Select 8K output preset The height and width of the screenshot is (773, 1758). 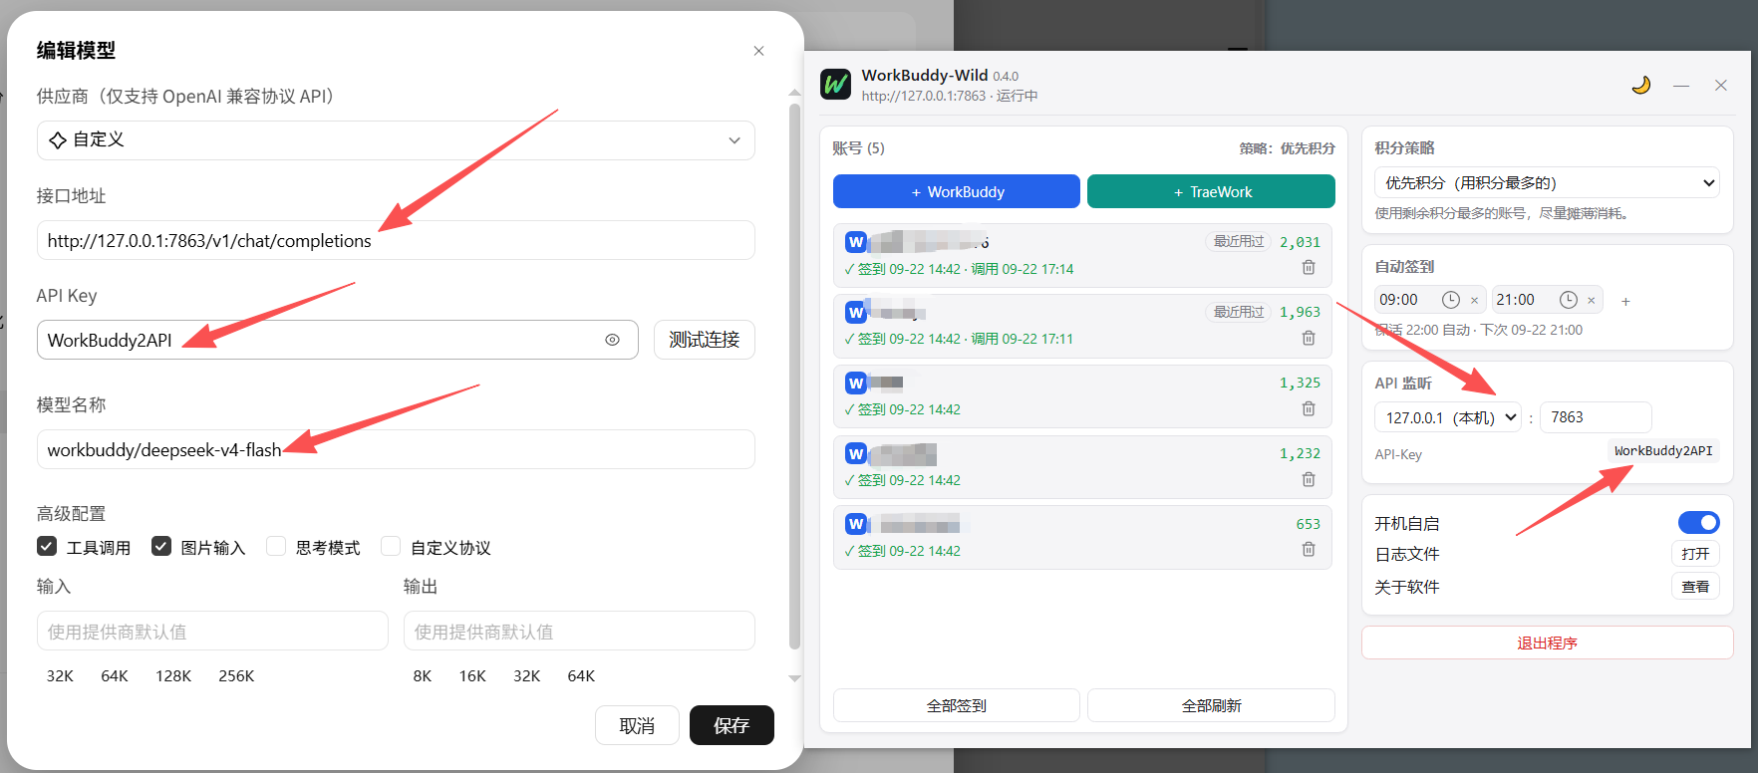click(423, 675)
